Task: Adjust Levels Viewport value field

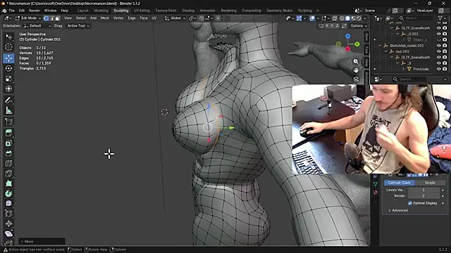Action: pyautogui.click(x=424, y=190)
